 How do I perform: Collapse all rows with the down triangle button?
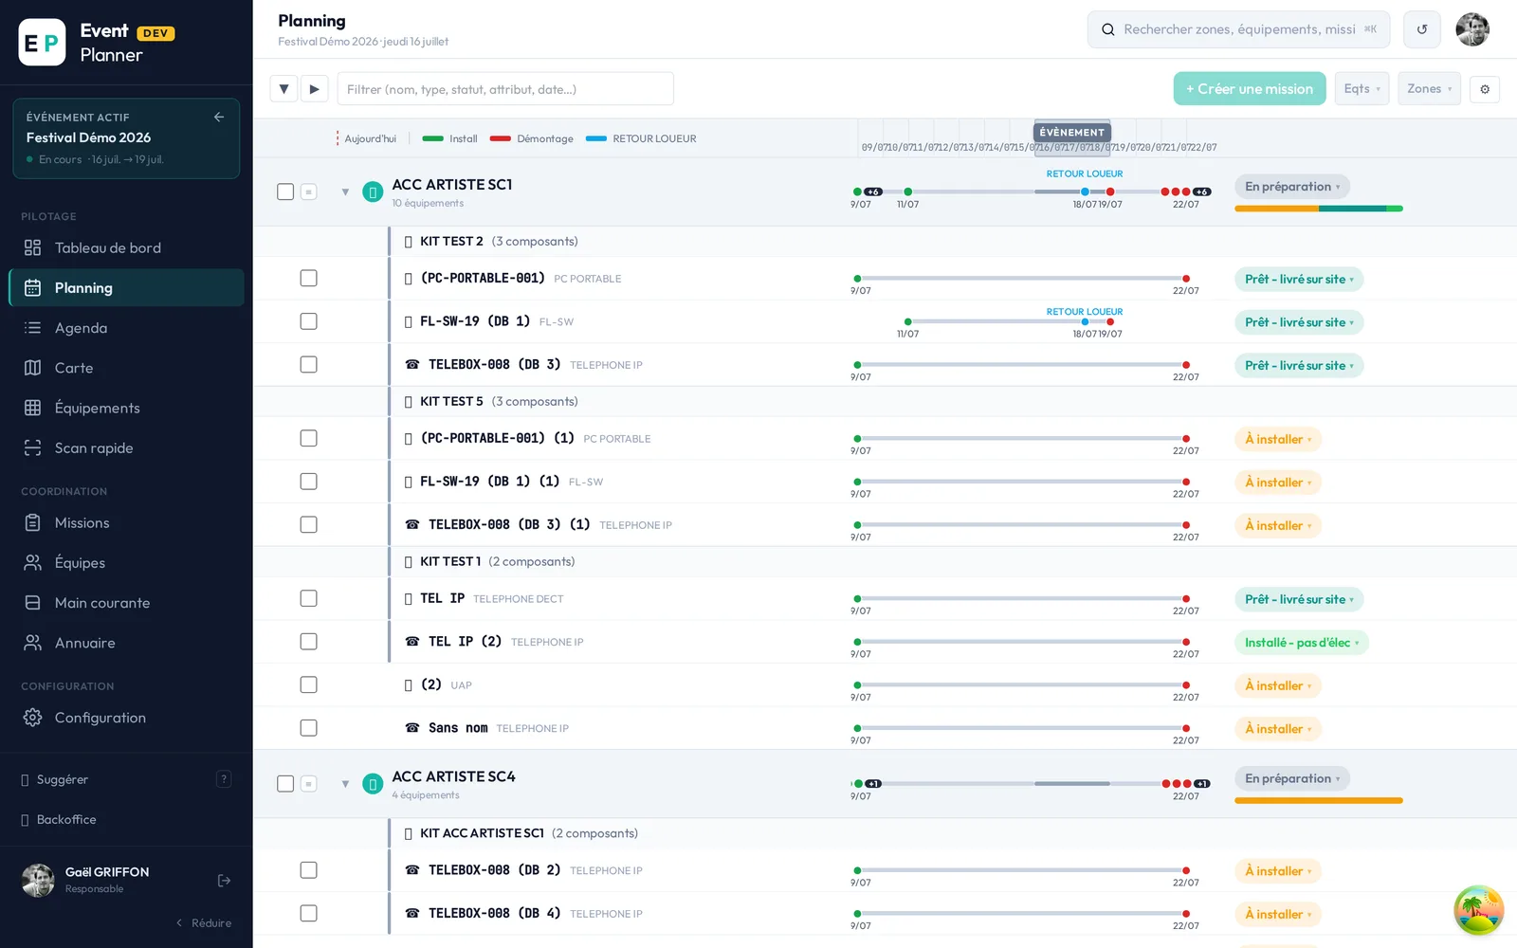click(283, 89)
